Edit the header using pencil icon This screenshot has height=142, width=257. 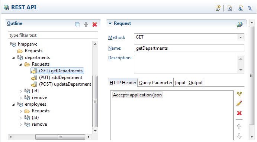click(x=239, y=103)
